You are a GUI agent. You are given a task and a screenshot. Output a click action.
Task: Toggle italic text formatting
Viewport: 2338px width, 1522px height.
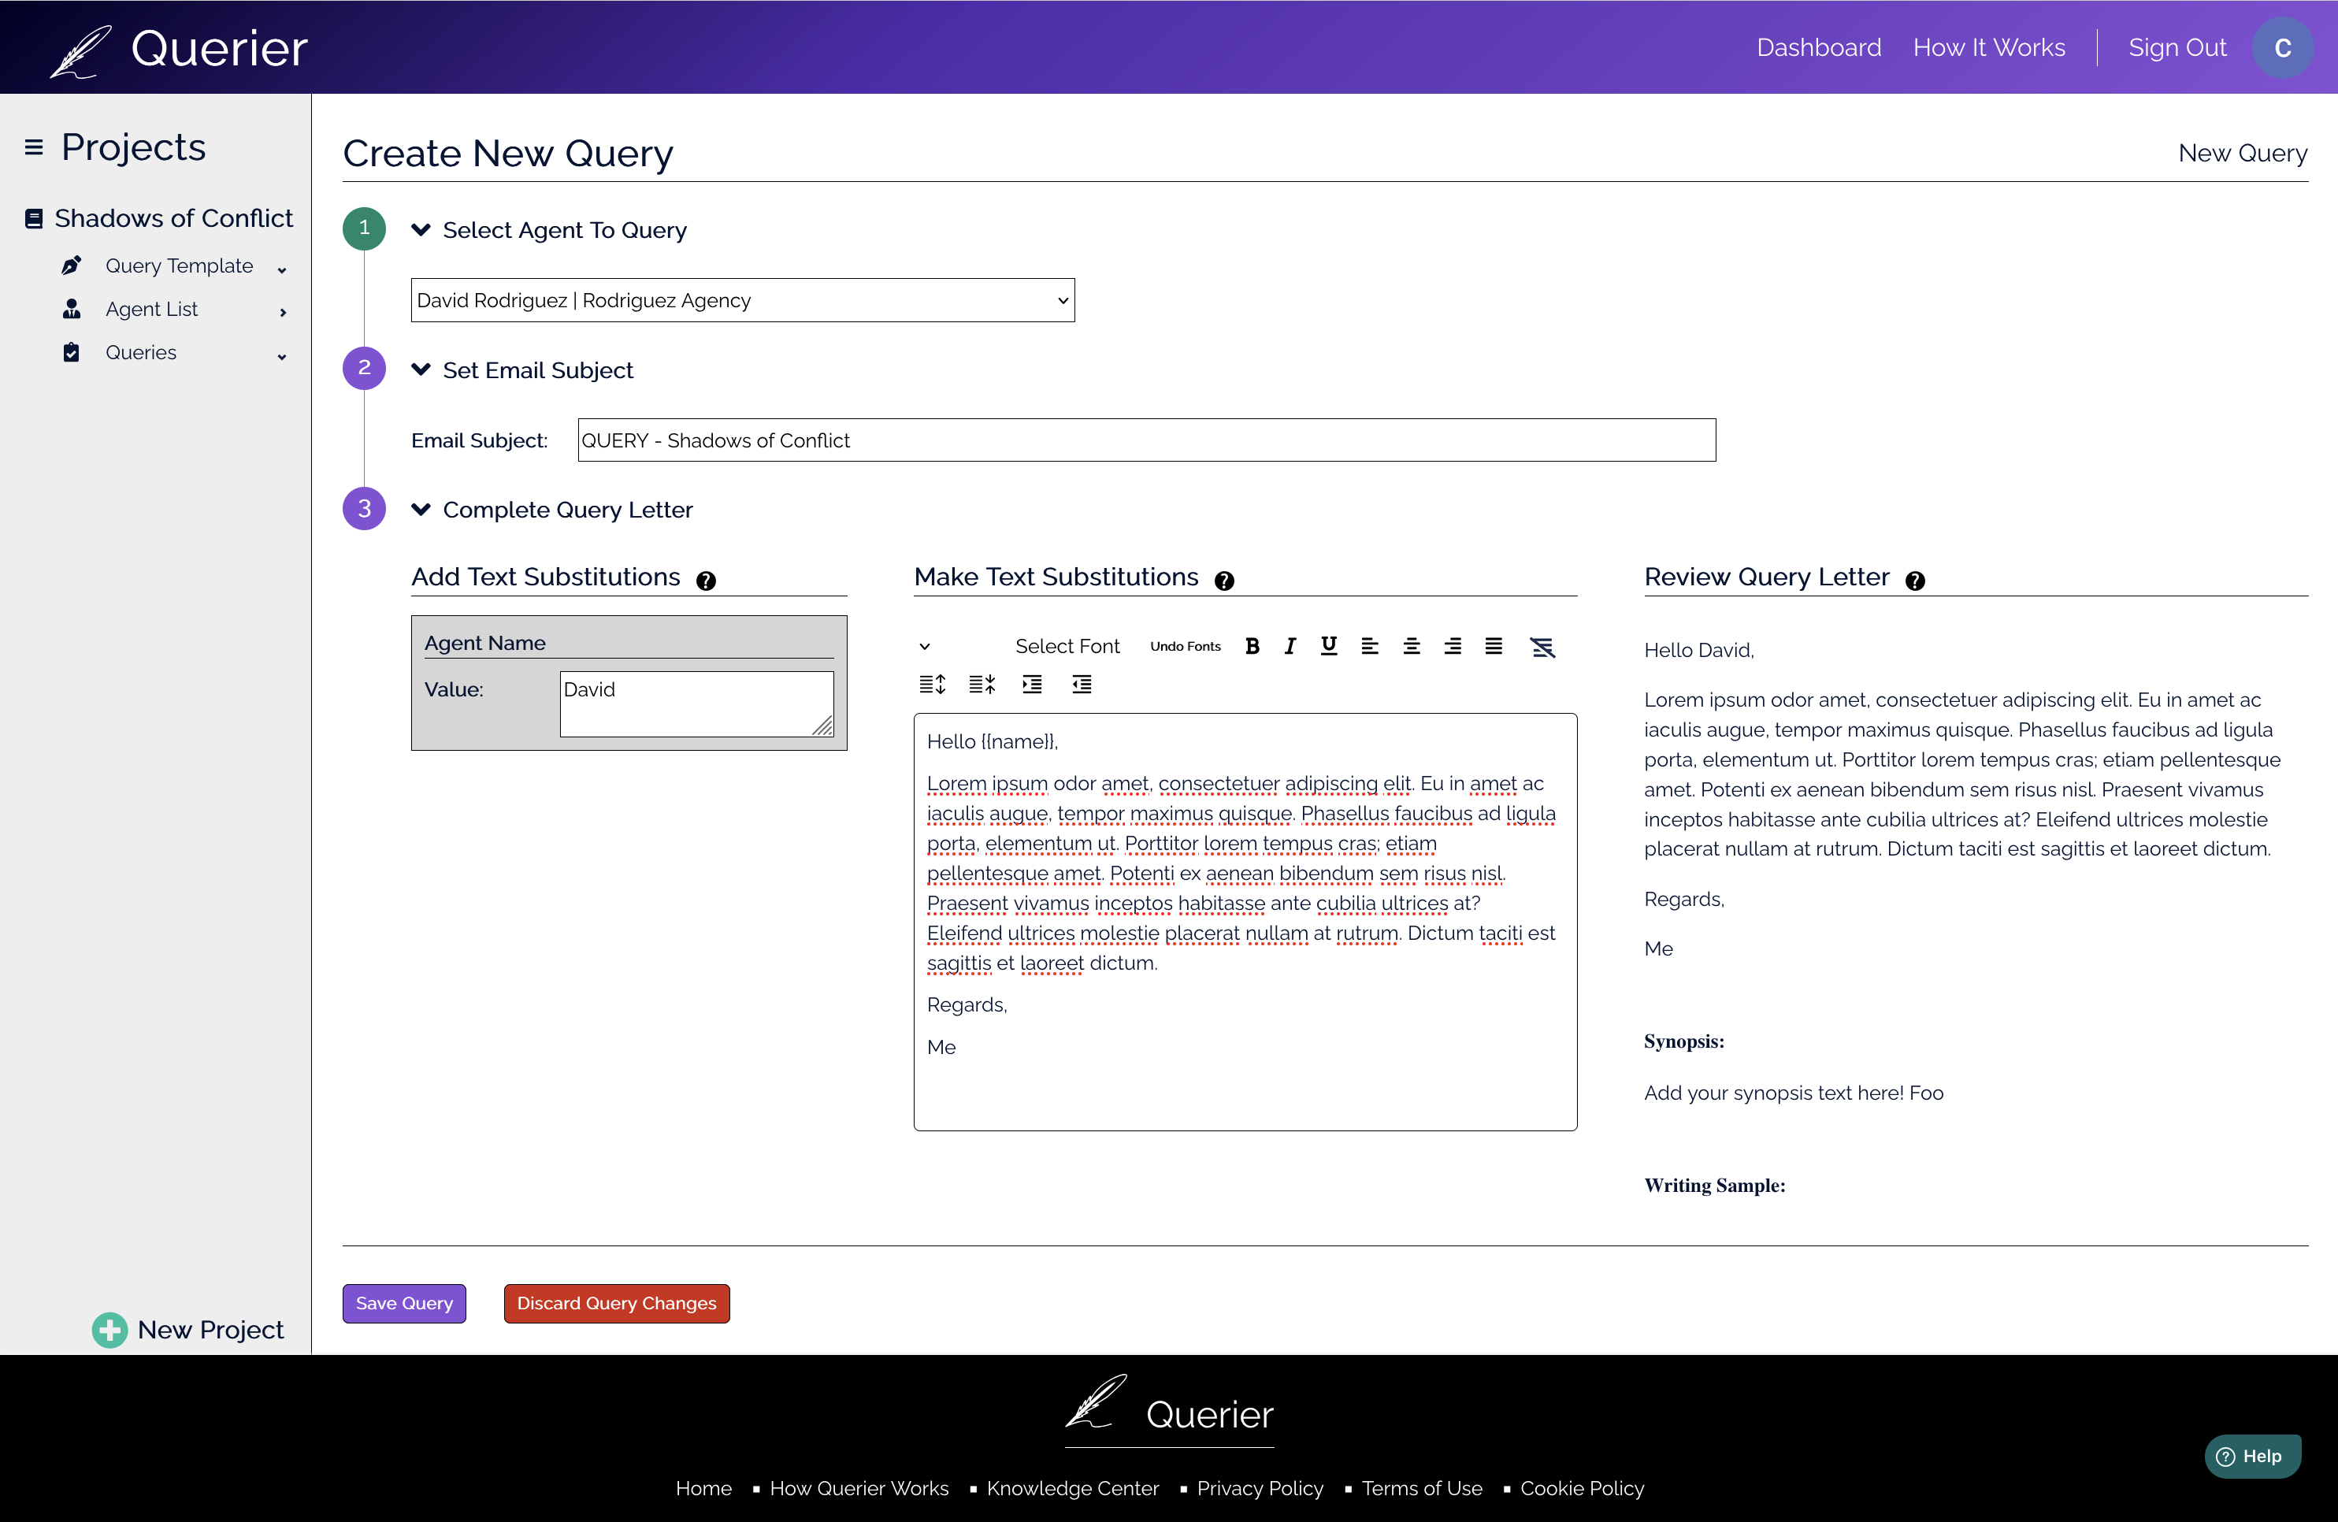[x=1290, y=645]
